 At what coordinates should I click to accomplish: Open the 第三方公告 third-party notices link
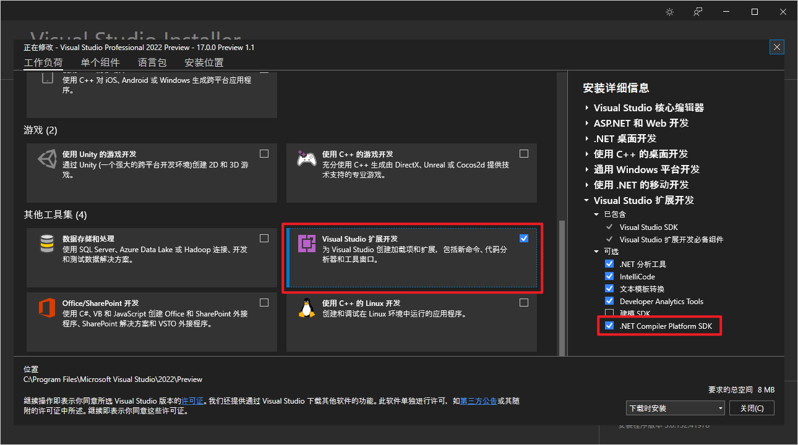(x=478, y=401)
